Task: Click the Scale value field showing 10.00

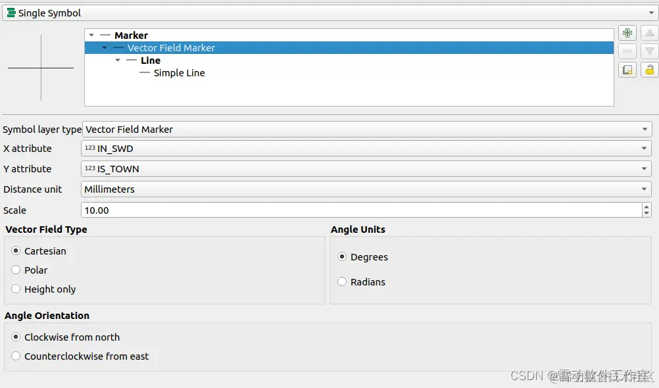Action: coord(362,210)
